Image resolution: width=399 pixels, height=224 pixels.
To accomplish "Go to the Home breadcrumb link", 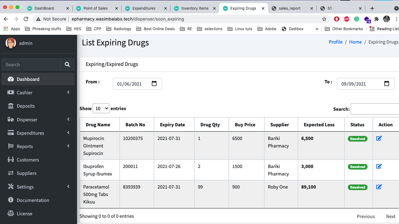I will pyautogui.click(x=355, y=42).
